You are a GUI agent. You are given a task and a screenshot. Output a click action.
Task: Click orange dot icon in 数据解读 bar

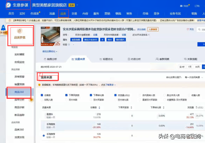pyautogui.click(x=39, y=85)
